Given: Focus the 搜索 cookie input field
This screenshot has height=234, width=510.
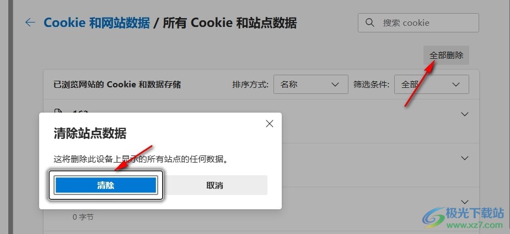Looking at the screenshot, I should tap(418, 23).
